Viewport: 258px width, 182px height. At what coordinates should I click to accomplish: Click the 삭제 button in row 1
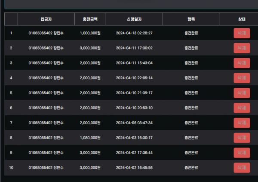coord(242,33)
